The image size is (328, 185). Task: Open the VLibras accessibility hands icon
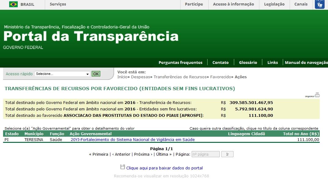[320, 4]
